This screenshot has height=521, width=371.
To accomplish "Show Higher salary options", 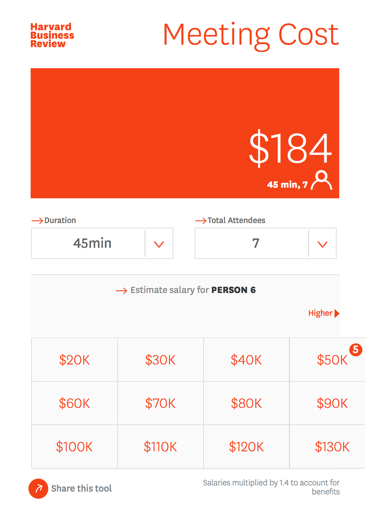I will pos(324,313).
